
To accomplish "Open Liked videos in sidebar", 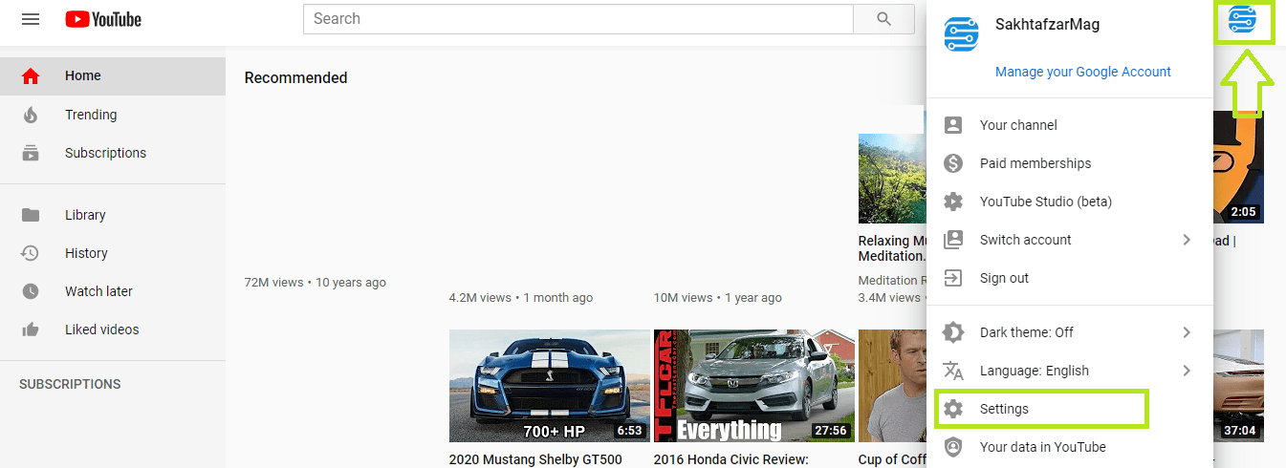I will point(101,330).
